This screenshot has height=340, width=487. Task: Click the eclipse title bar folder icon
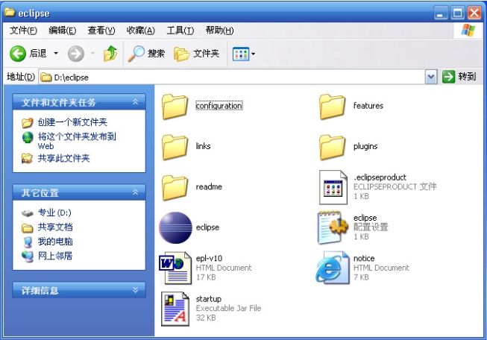[10, 13]
